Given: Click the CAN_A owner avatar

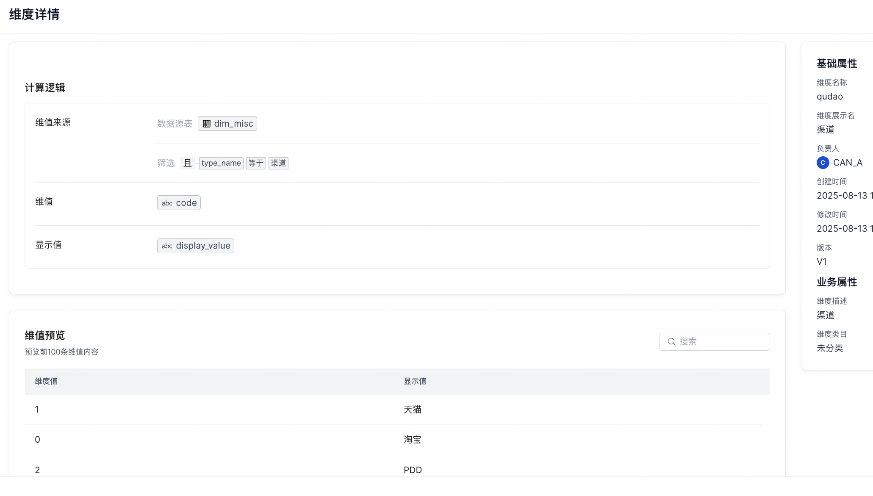Looking at the screenshot, I should [823, 163].
